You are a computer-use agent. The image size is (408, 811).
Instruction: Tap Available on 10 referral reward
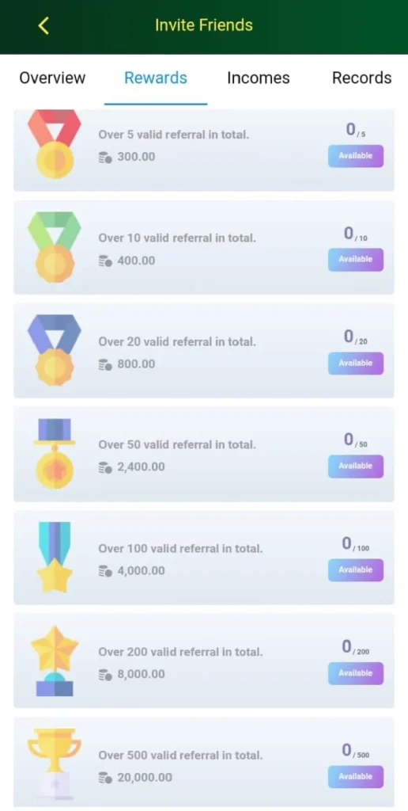pos(356,259)
